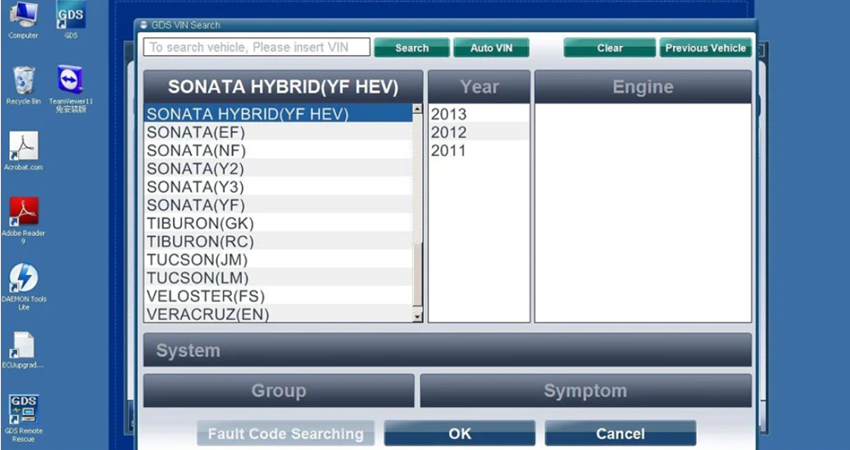Select SONATA(NF) in the vehicle list
The image size is (850, 450).
(x=278, y=150)
